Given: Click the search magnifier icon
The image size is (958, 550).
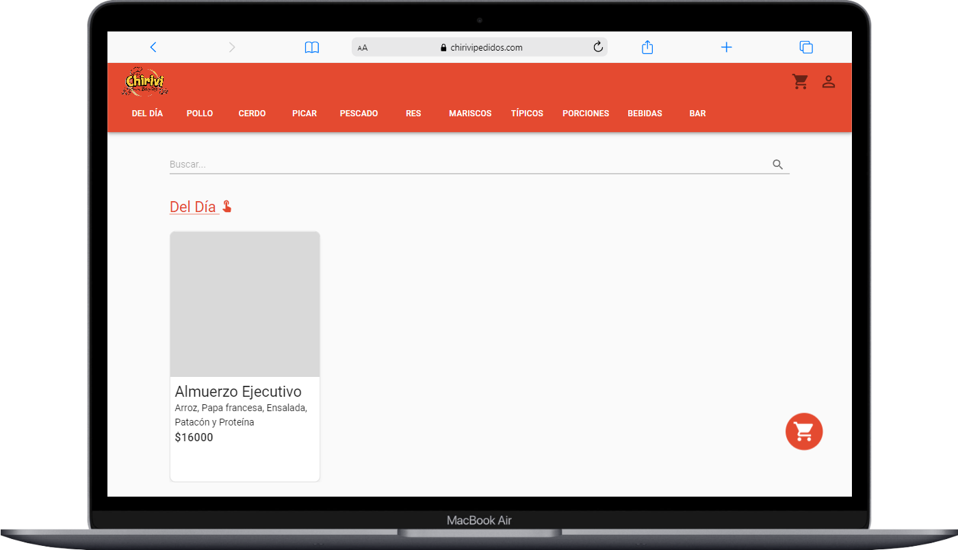Looking at the screenshot, I should point(777,165).
